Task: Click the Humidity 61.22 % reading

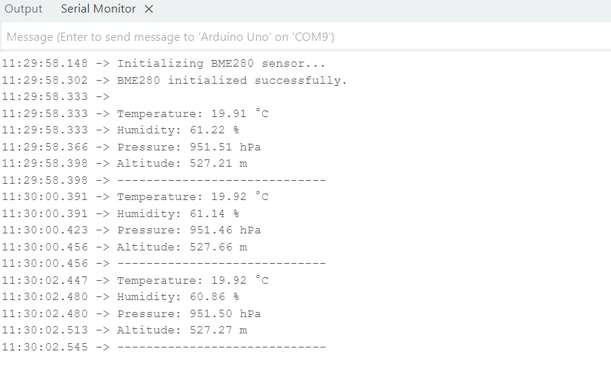Action: point(178,130)
